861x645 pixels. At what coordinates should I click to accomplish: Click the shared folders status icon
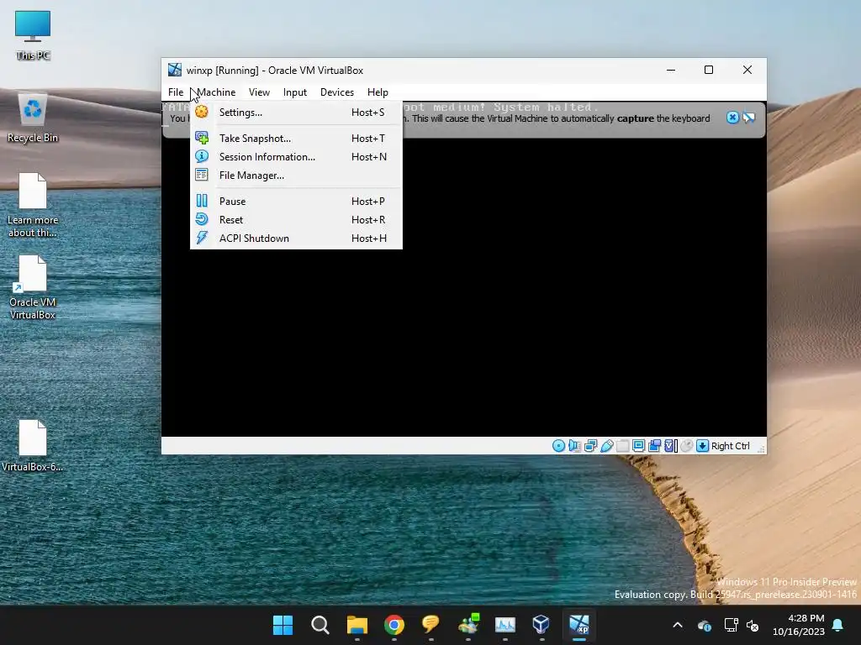pyautogui.click(x=623, y=446)
